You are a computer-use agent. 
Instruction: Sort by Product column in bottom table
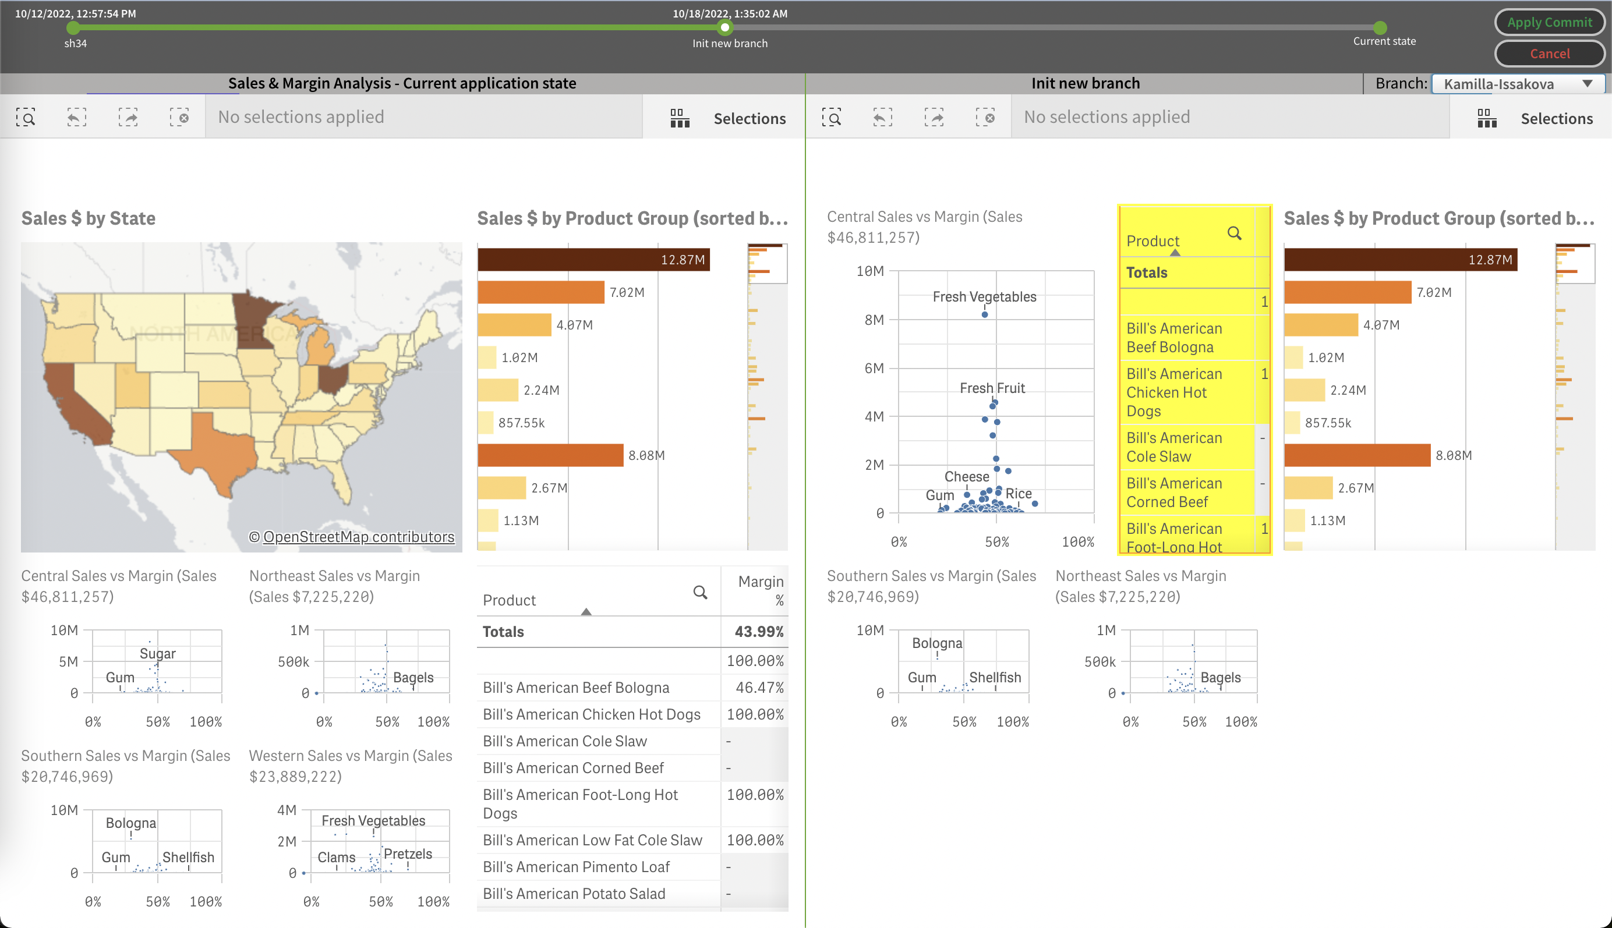pyautogui.click(x=510, y=600)
